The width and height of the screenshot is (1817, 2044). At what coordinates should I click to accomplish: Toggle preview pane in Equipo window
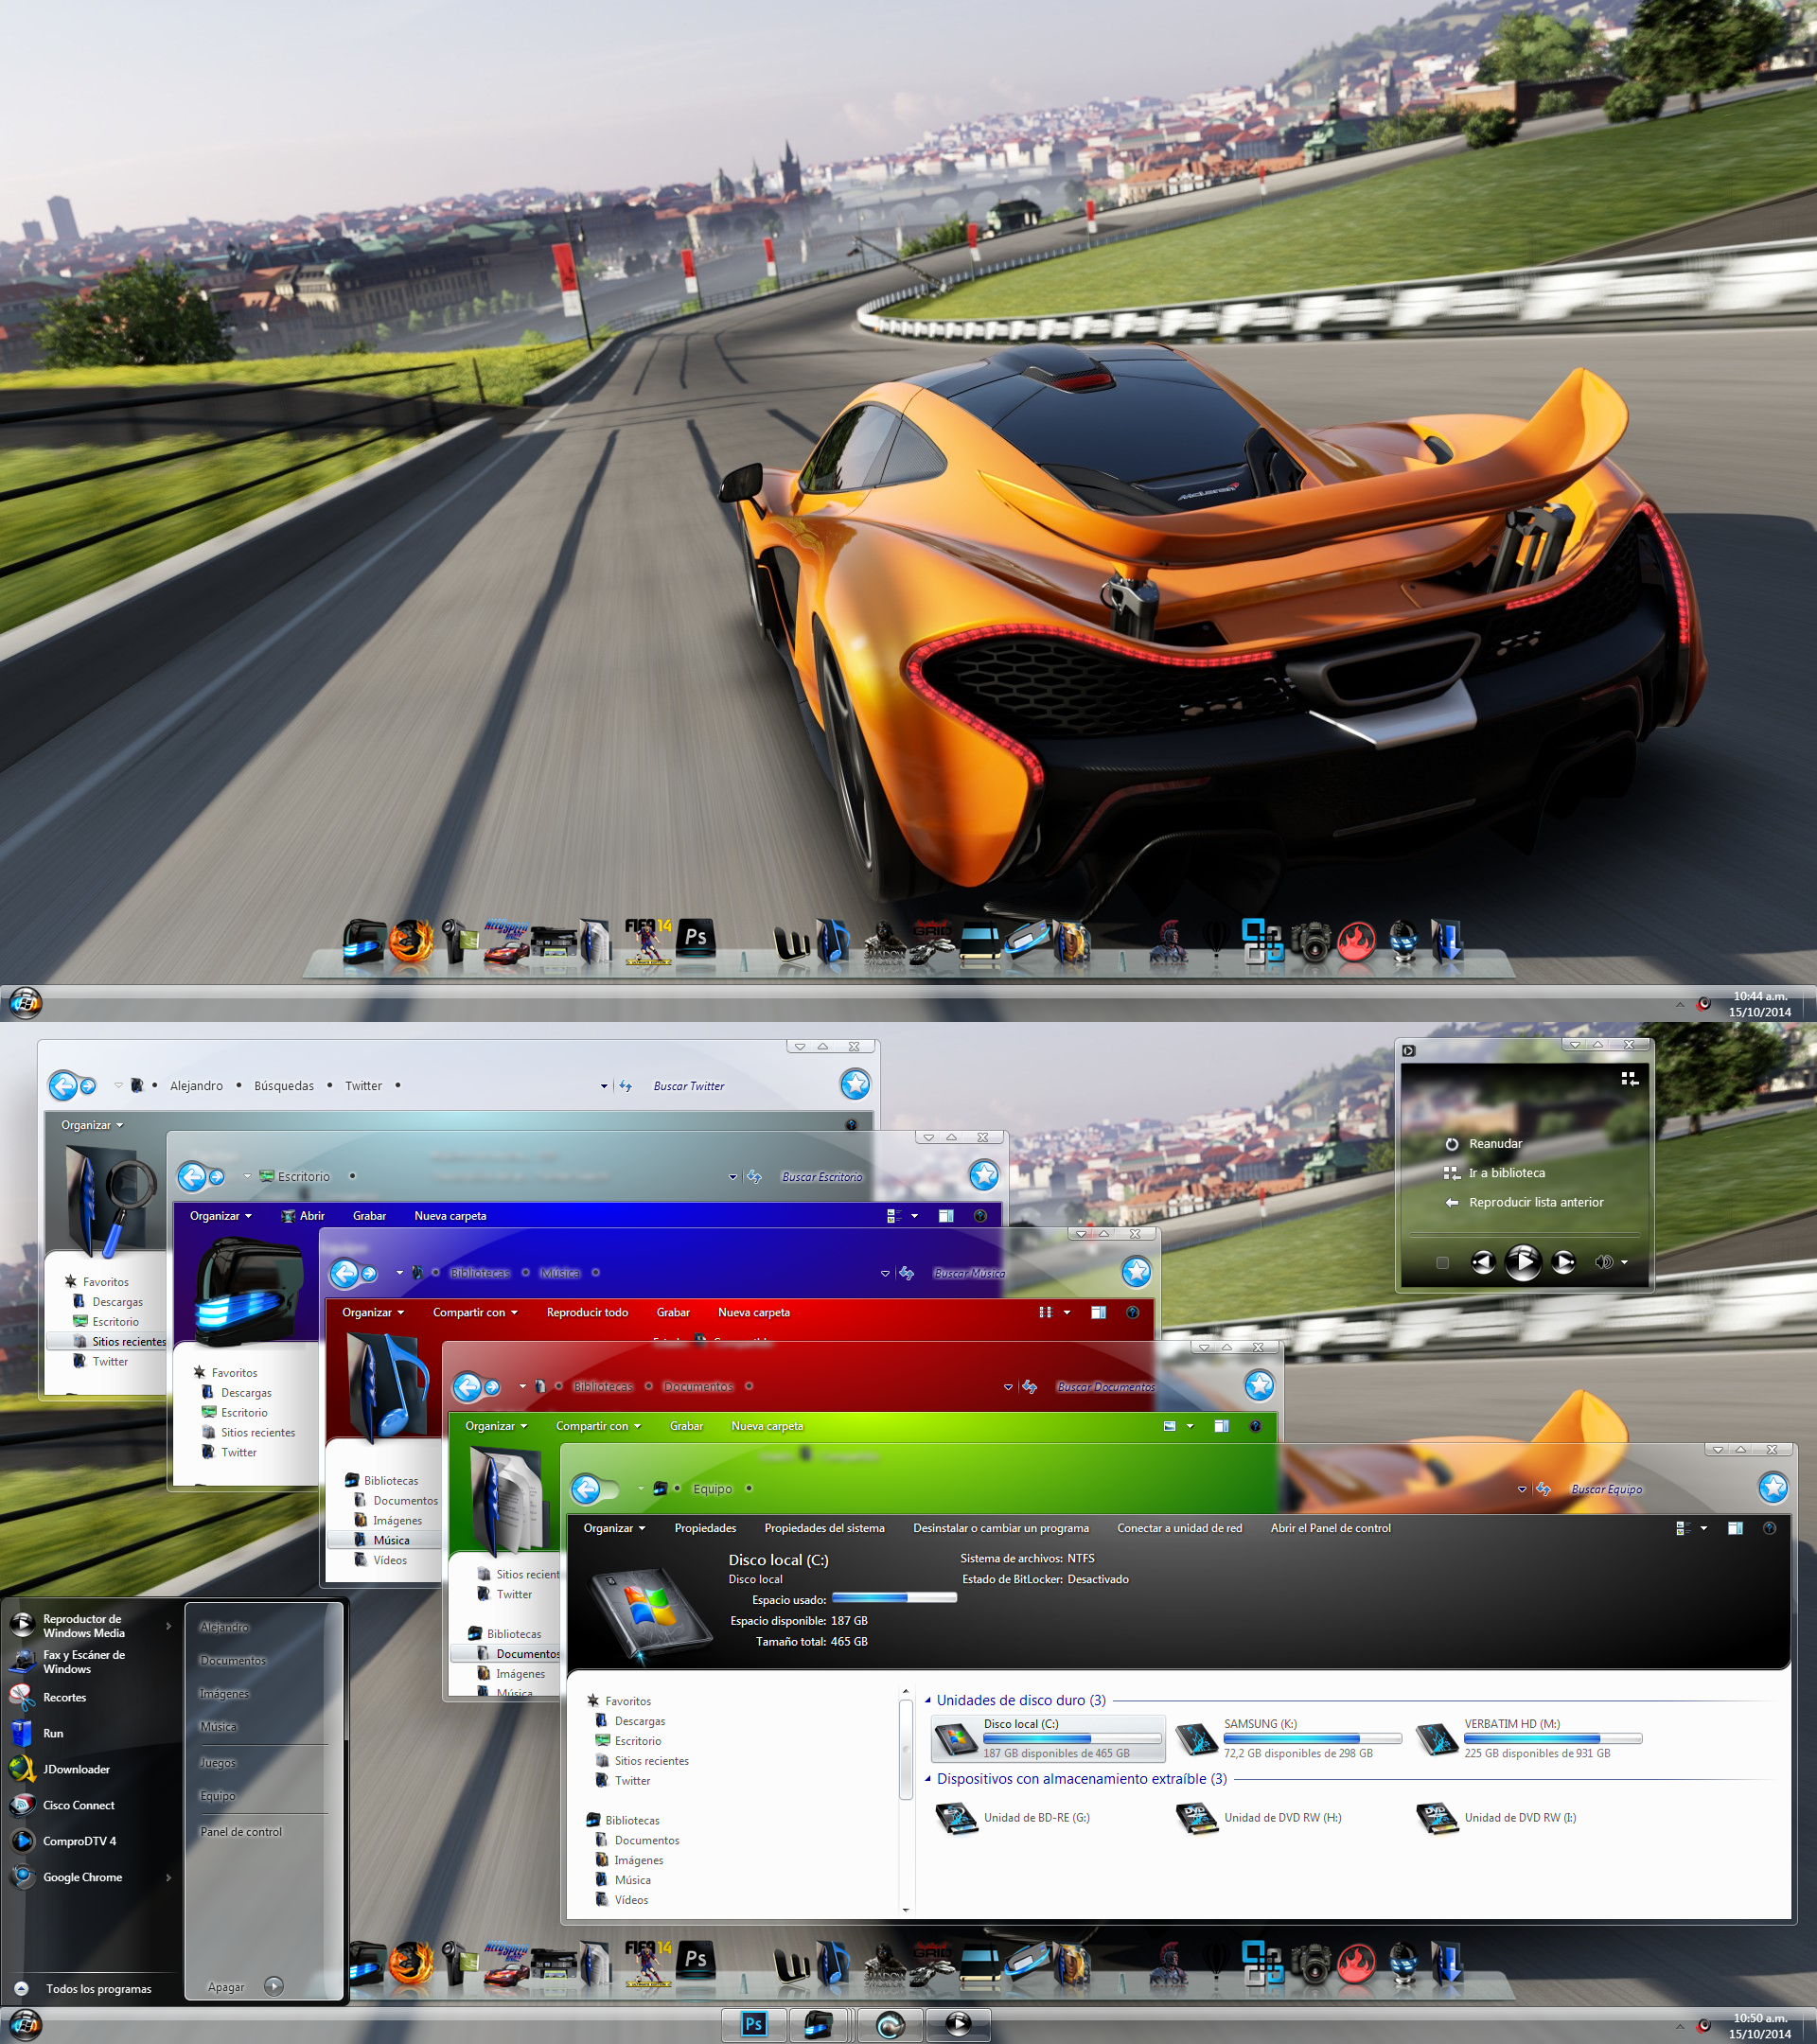1735,1528
